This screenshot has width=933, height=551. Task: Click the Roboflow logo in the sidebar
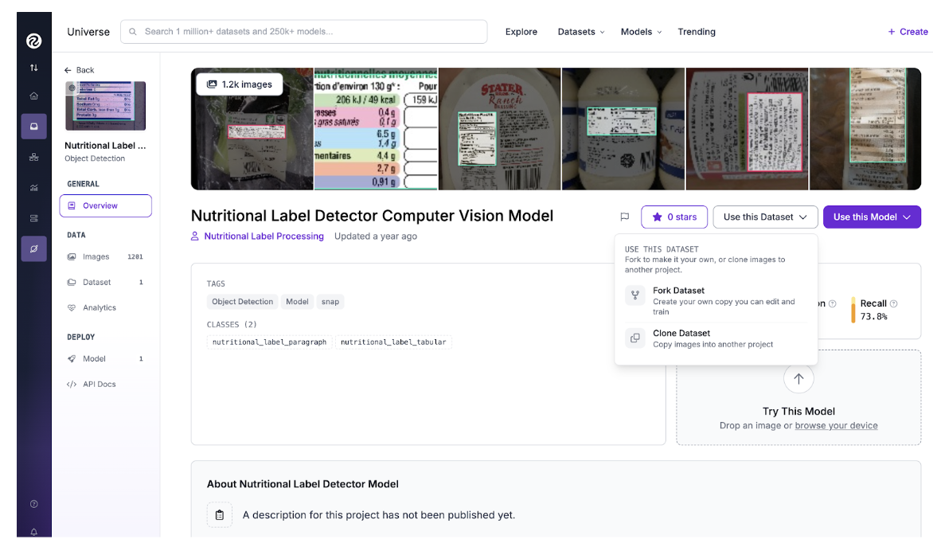point(33,40)
